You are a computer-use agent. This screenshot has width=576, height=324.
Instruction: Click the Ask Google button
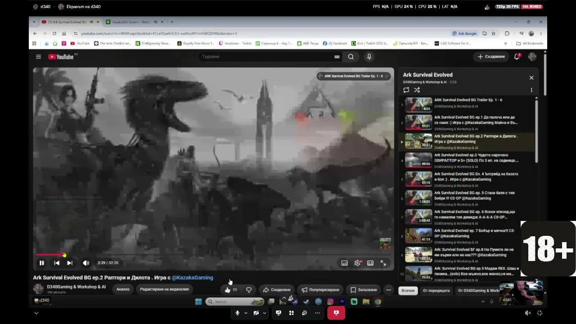tap(464, 33)
